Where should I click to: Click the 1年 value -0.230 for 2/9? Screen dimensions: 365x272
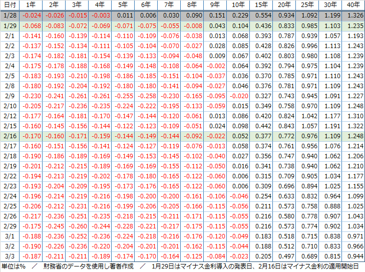pyautogui.click(x=32, y=96)
